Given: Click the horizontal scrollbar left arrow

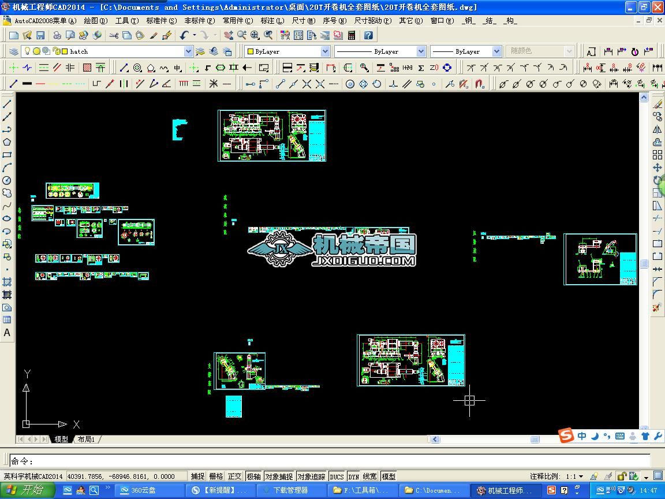Looking at the screenshot, I should pyautogui.click(x=435, y=439).
